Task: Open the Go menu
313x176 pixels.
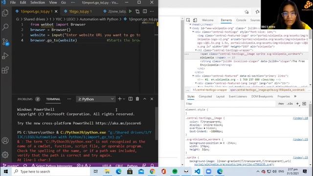Action: 64,2
